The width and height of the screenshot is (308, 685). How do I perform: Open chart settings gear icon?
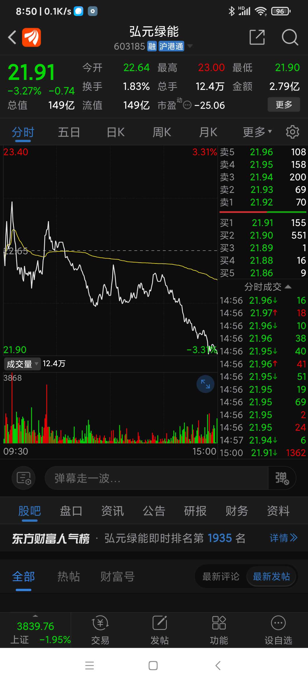293,132
